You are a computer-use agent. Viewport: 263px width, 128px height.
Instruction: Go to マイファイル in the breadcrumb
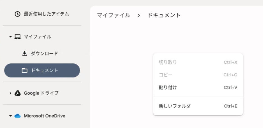click(114, 15)
